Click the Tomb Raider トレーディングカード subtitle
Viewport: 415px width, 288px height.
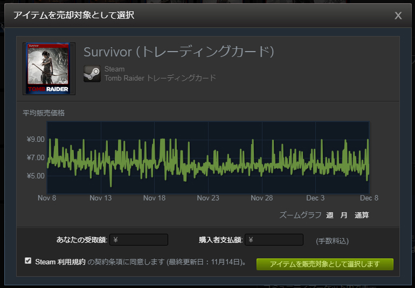(161, 78)
